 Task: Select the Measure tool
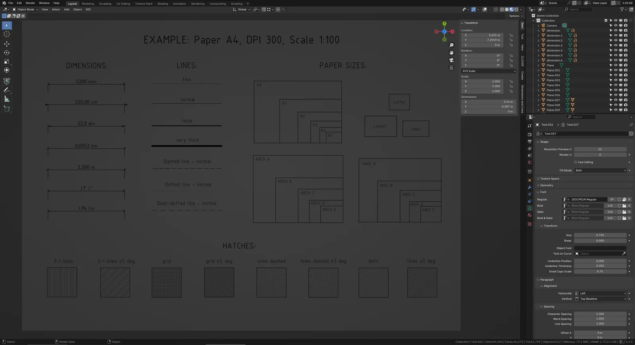(x=7, y=99)
